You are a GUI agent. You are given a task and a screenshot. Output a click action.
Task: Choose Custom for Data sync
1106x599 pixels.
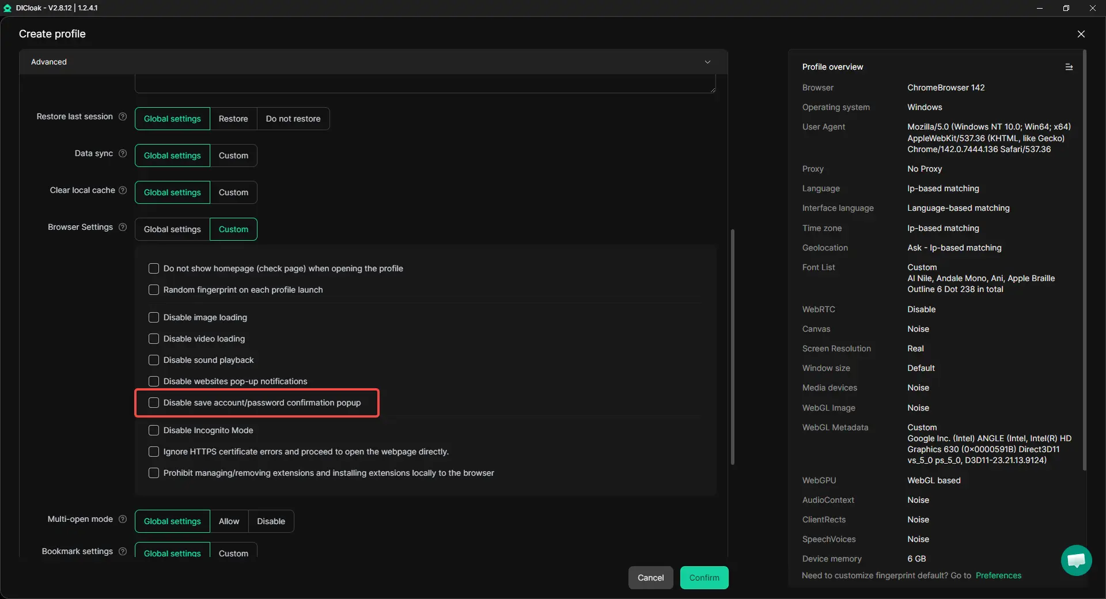tap(233, 156)
